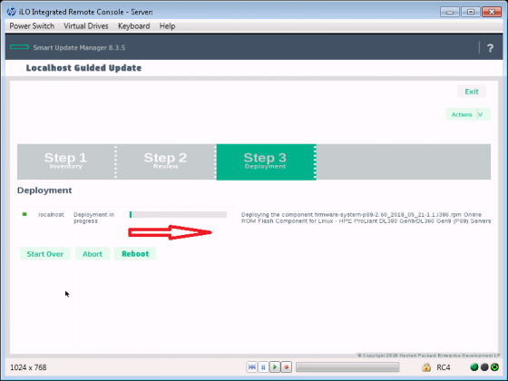Image resolution: width=508 pixels, height=381 pixels.
Task: Click the green power status icon
Action: [x=494, y=367]
